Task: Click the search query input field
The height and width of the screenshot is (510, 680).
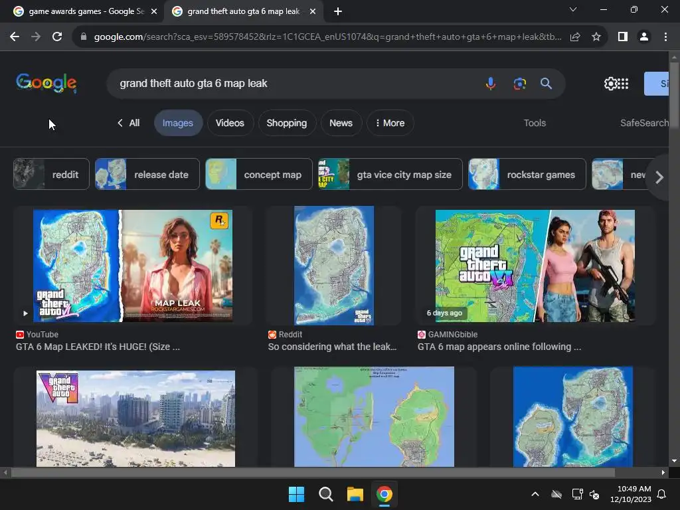Action: pos(295,83)
